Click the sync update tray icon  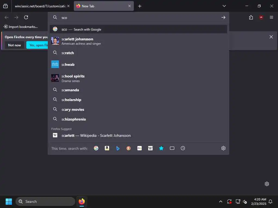(x=229, y=201)
